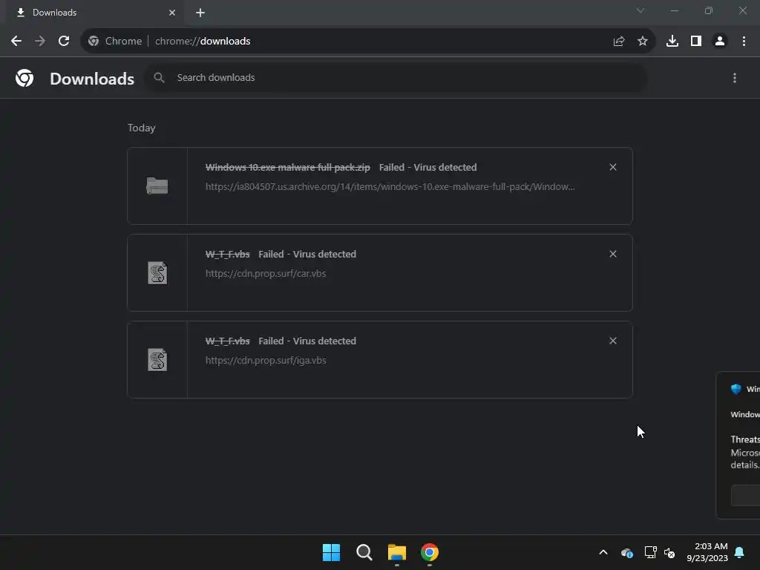This screenshot has width=760, height=570.
Task: Open the cdn.prop.surf/car.vbs link
Action: (x=266, y=273)
